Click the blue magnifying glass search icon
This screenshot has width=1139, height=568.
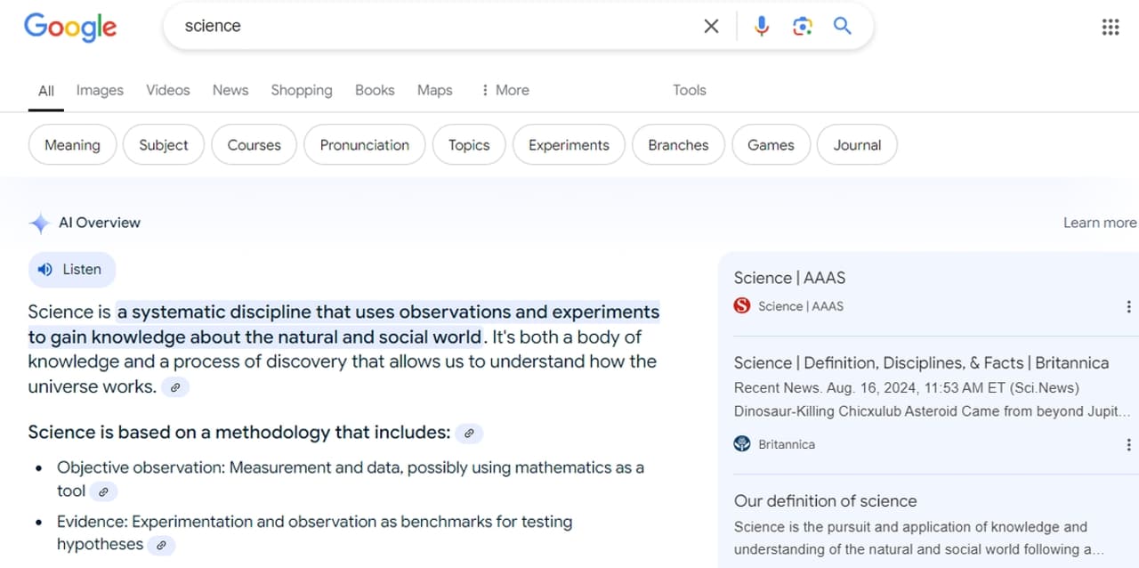coord(842,27)
